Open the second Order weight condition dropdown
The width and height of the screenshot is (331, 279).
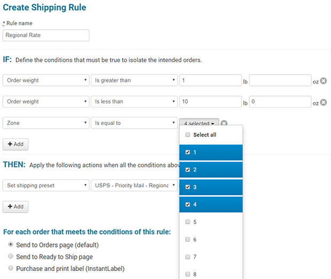pyautogui.click(x=46, y=102)
